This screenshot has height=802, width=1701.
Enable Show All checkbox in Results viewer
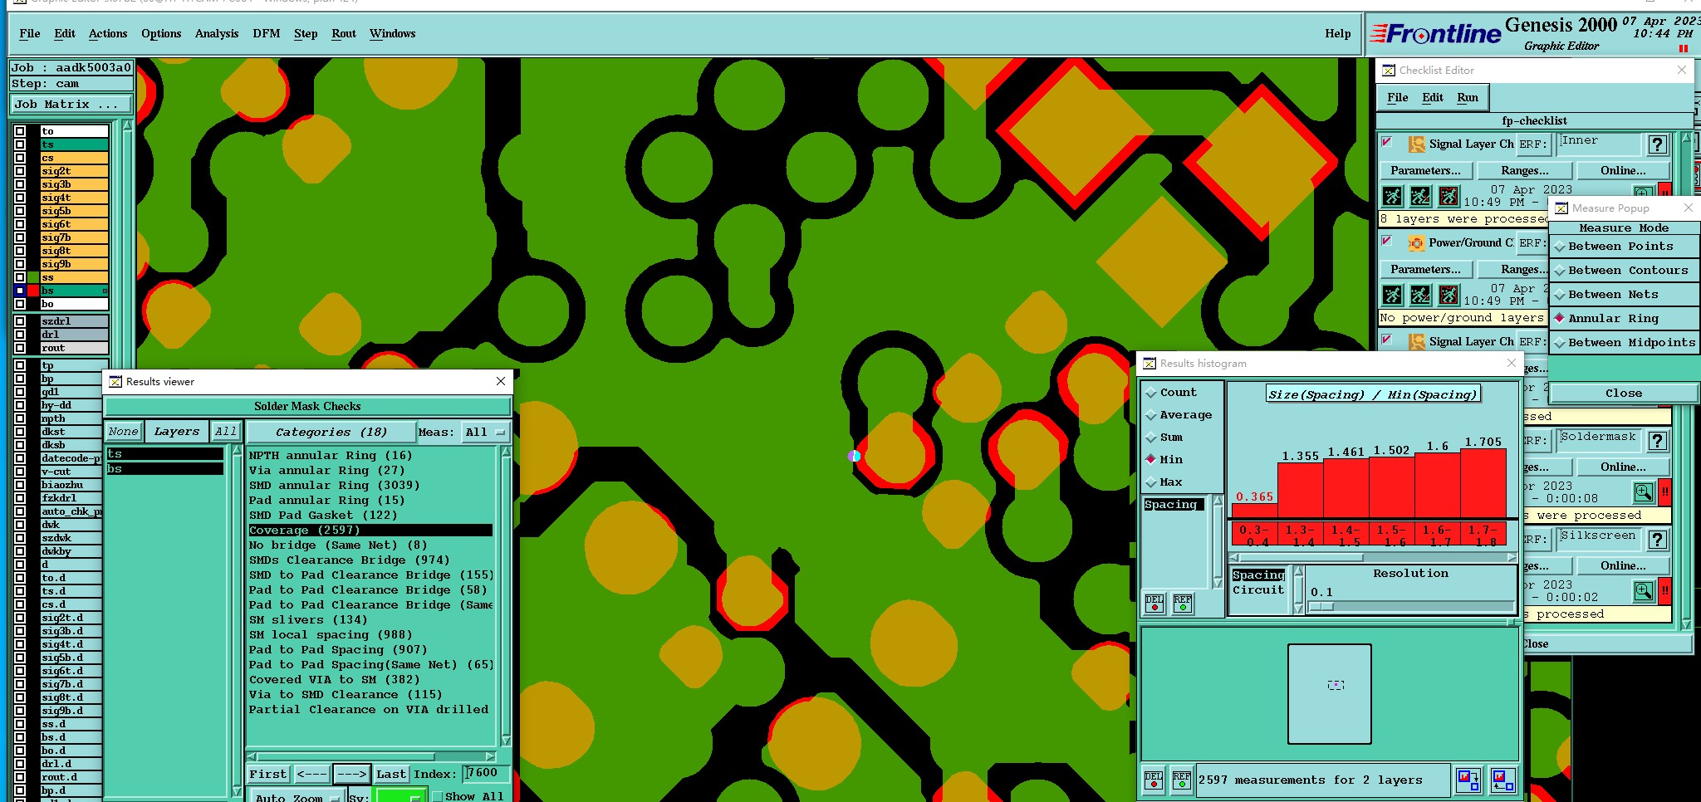[x=437, y=796]
